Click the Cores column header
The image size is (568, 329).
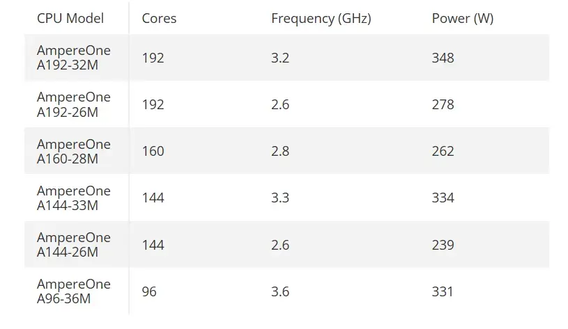pos(159,18)
